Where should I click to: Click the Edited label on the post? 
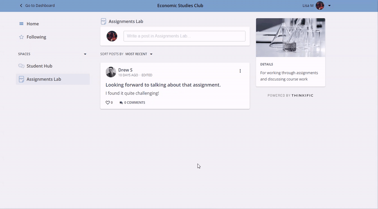[x=147, y=75]
